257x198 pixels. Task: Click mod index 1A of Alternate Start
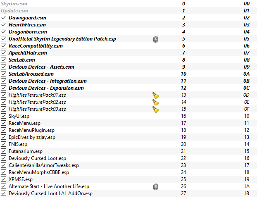pos(247,186)
